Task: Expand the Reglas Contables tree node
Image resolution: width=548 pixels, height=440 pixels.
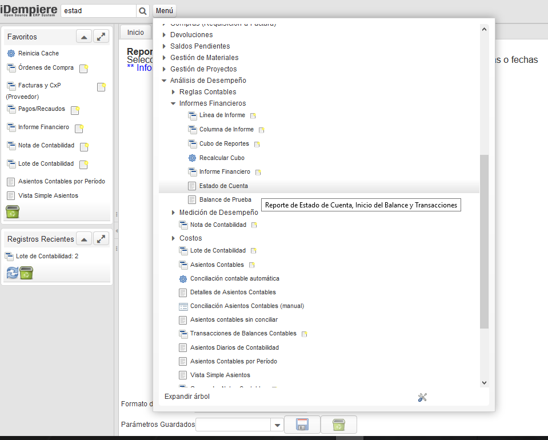Action: (173, 92)
